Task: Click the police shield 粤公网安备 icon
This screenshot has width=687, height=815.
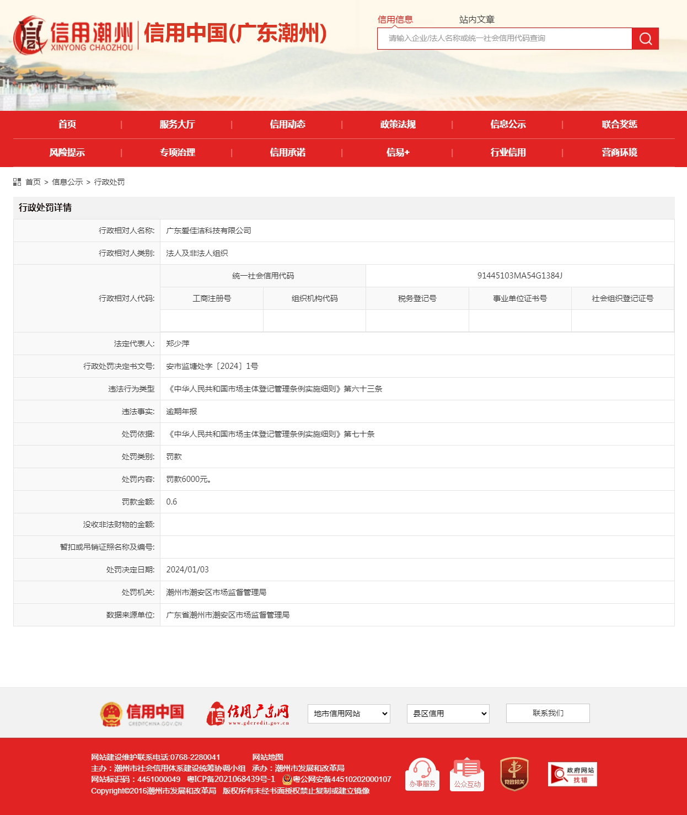Action: (287, 779)
